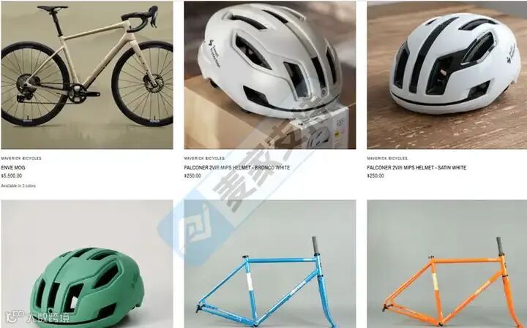Open Falconer 2Vi MIPS Helmet - Satin White link
The height and width of the screenshot is (328, 527).
[416, 167]
